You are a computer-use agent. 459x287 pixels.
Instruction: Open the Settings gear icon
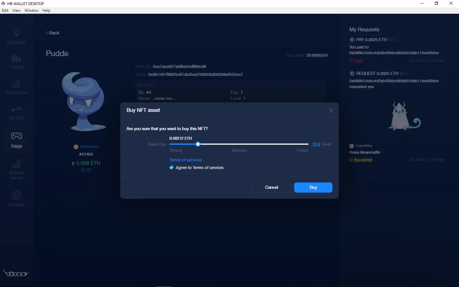pyautogui.click(x=17, y=195)
